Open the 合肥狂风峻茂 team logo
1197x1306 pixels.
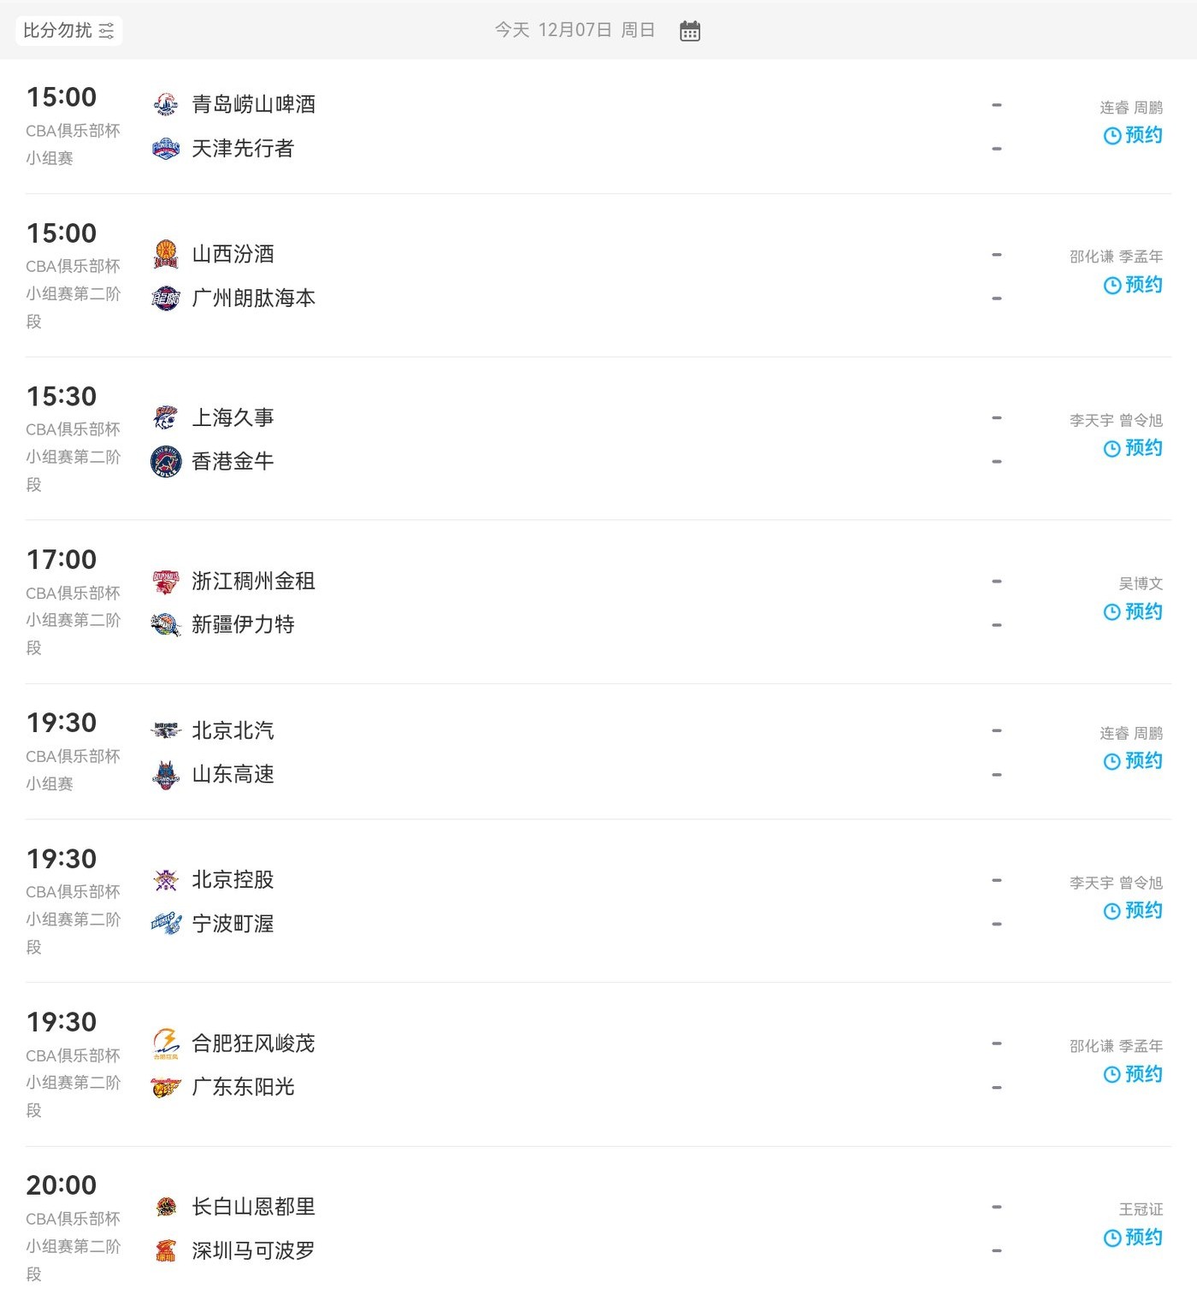[x=166, y=1043]
